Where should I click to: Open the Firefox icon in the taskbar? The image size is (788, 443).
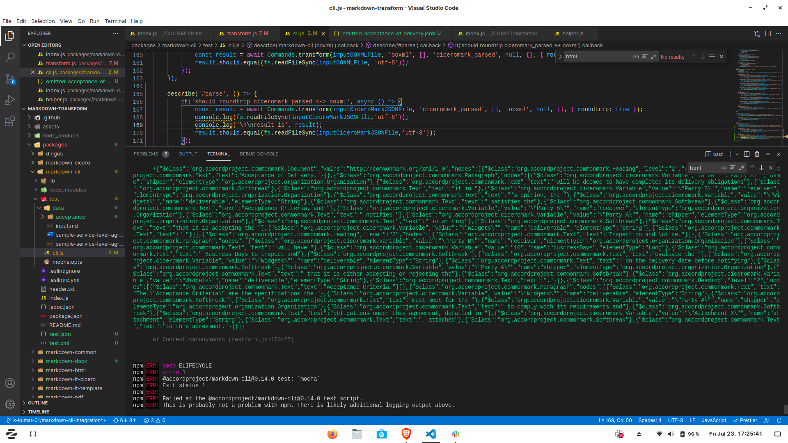[x=332, y=434]
